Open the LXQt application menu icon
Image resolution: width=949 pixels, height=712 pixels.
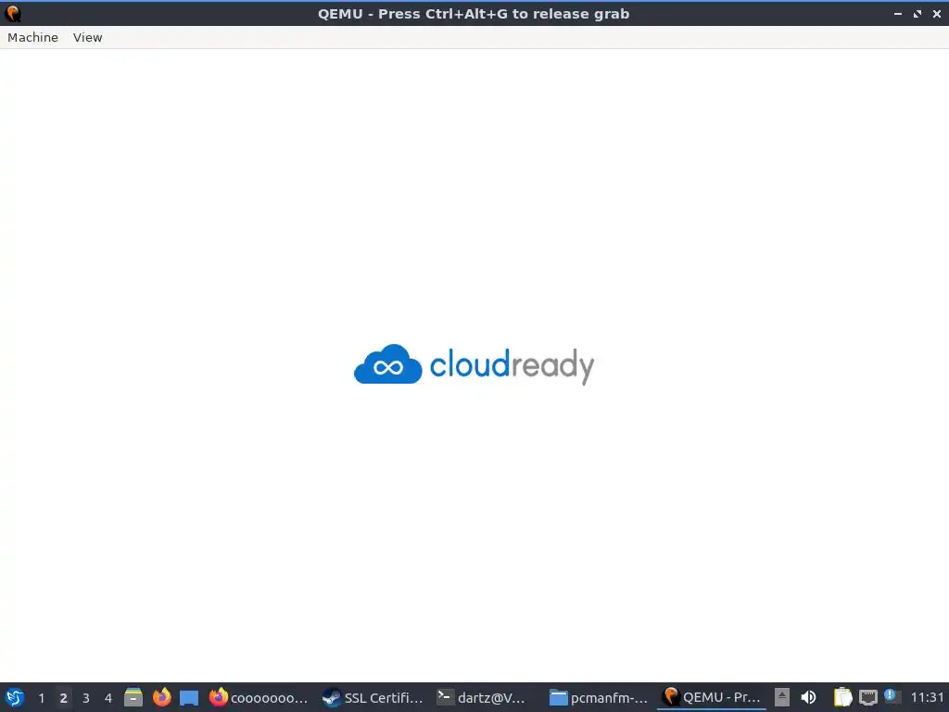click(x=15, y=697)
